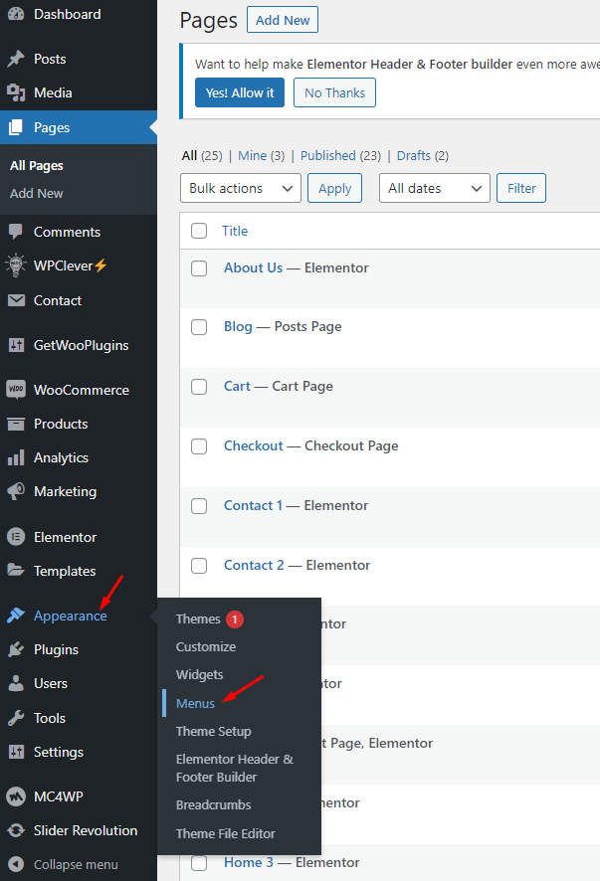Click the Marketing megaphone icon
Screen dimensions: 600x881
click(x=16, y=491)
